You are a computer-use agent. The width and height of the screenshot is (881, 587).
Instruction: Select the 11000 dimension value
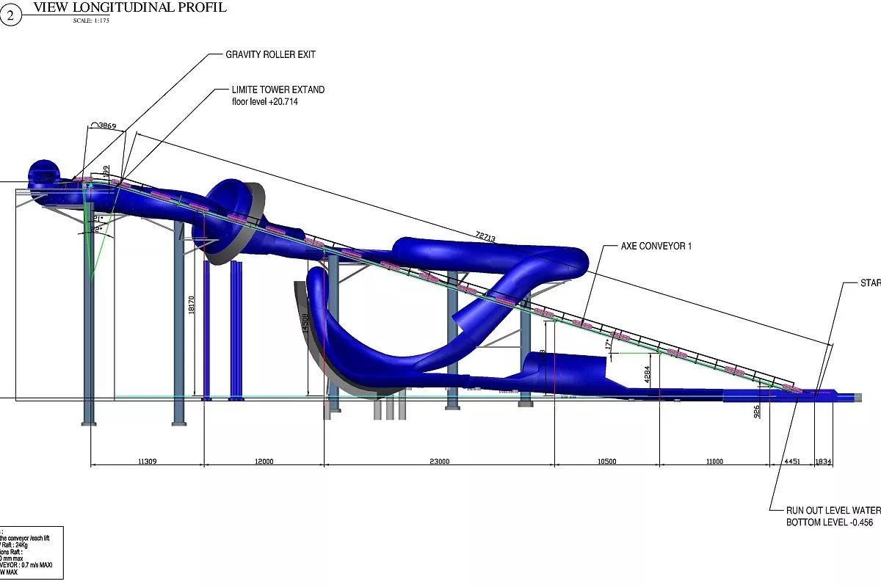pos(714,462)
